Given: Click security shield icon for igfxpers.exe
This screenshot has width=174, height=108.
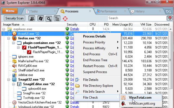Looking at the screenshot, I should coord(67,56).
